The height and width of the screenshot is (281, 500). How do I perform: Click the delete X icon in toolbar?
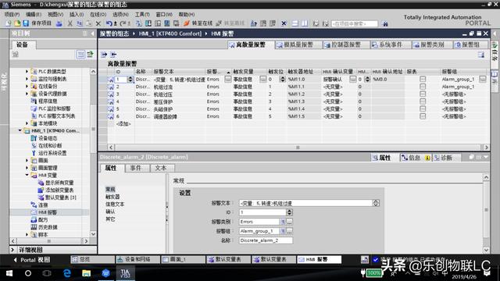[98, 23]
